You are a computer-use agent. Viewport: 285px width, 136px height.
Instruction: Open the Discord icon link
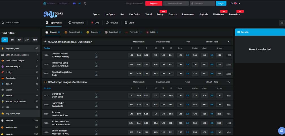pyautogui.click(x=74, y=3)
